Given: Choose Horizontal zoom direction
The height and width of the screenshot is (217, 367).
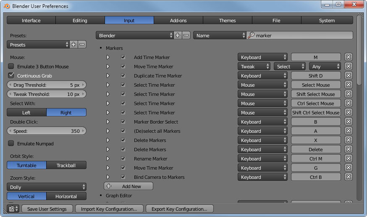Looking at the screenshot, I should coord(66,196).
